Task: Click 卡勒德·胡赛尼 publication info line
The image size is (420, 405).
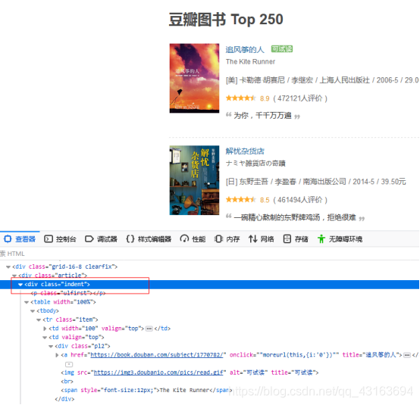Action: [322, 80]
